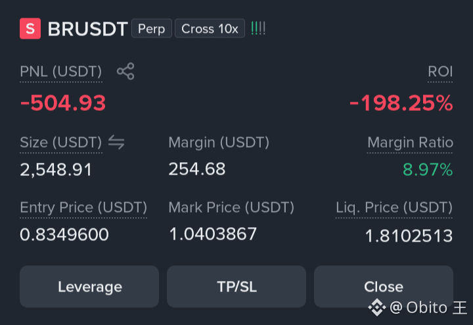Click the 254.68 margin value
This screenshot has width=473, height=325.
(x=197, y=169)
